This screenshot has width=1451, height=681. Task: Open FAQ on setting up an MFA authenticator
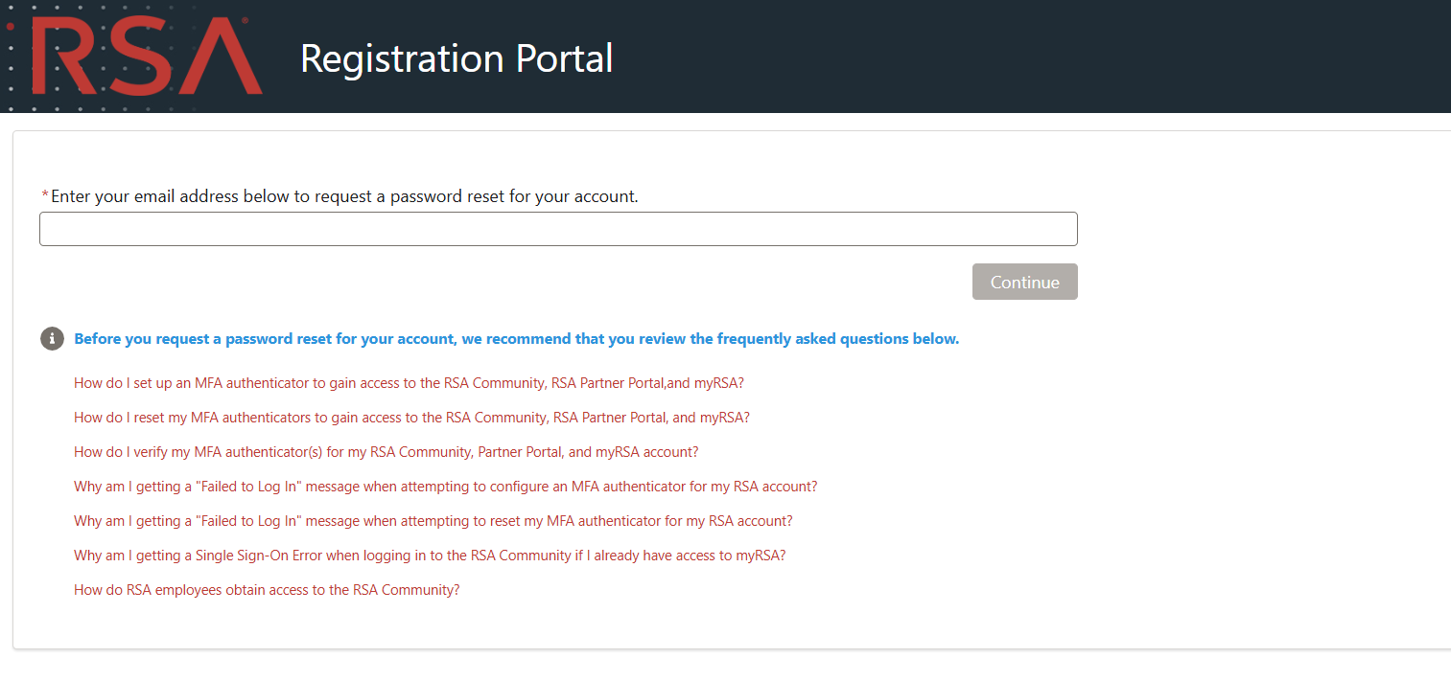pyautogui.click(x=409, y=383)
